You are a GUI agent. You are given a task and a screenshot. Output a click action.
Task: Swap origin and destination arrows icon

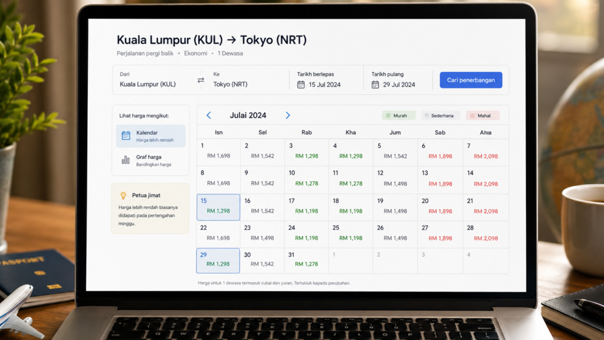[201, 80]
